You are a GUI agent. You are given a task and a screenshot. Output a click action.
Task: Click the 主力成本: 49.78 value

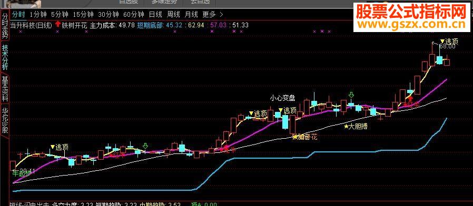pos(112,25)
